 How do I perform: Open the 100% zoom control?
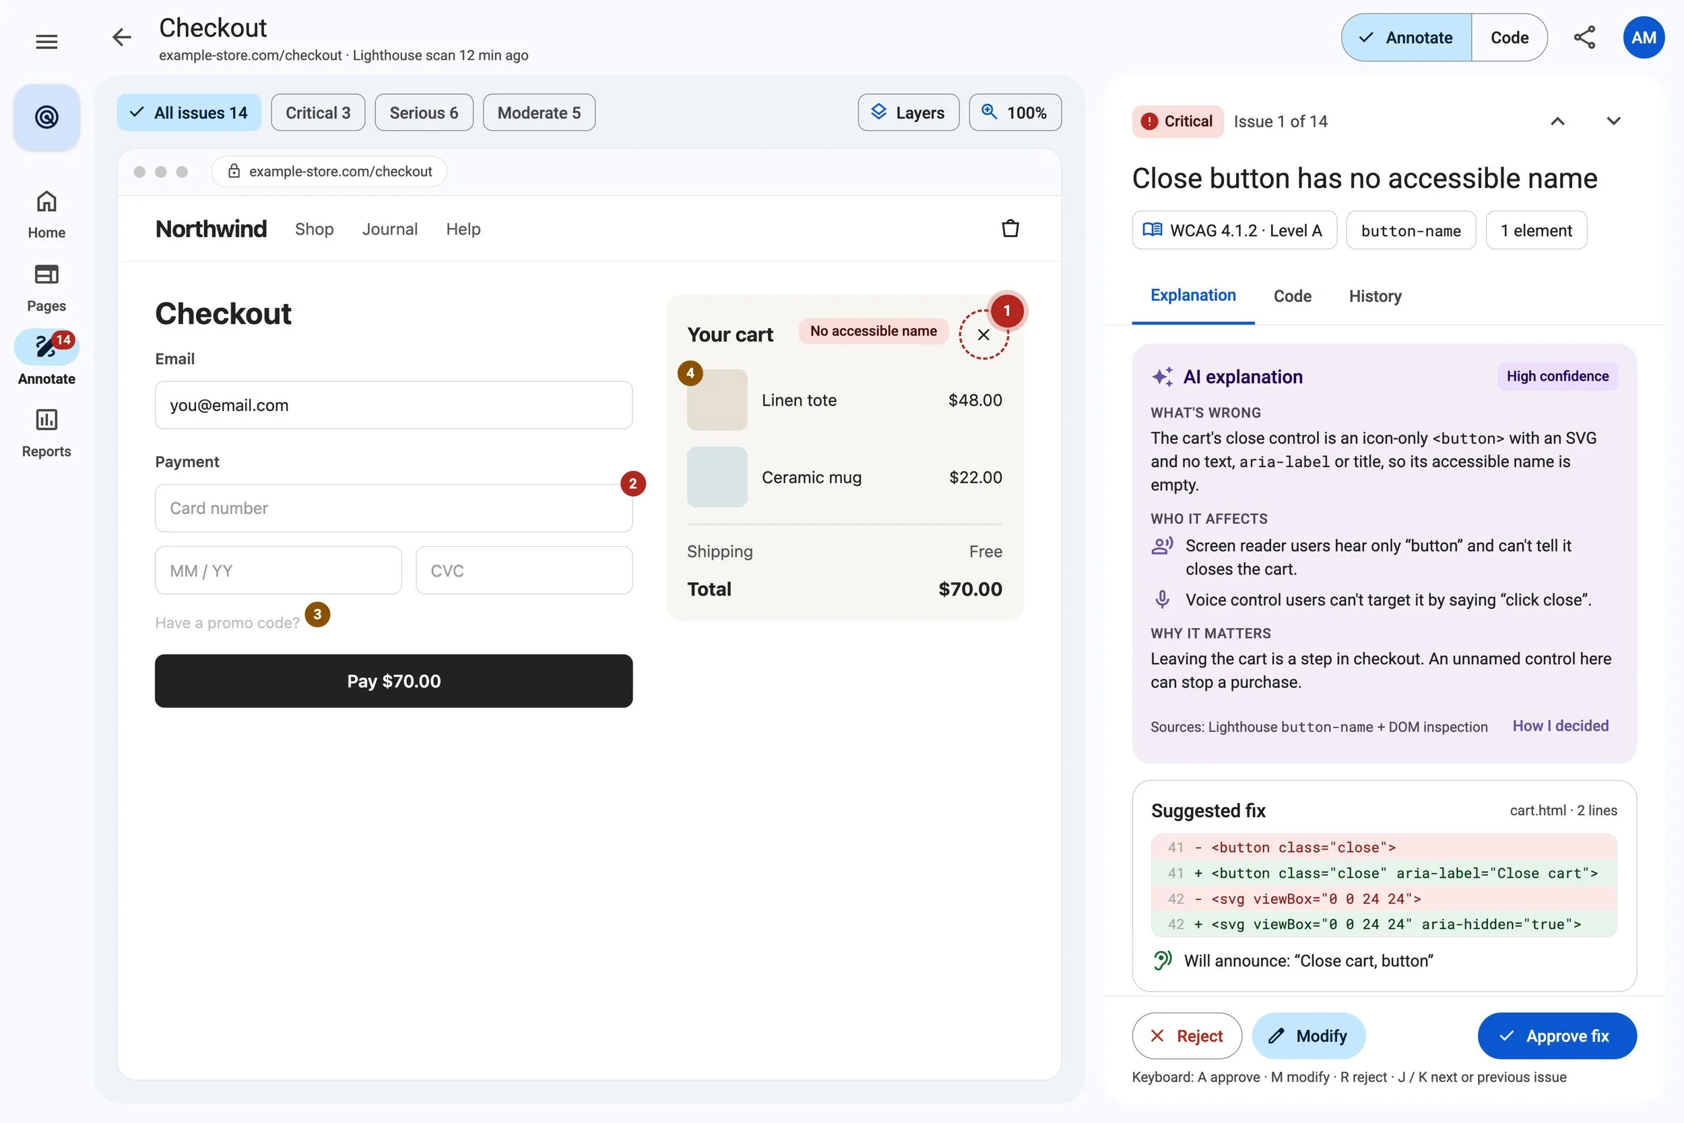1014,113
